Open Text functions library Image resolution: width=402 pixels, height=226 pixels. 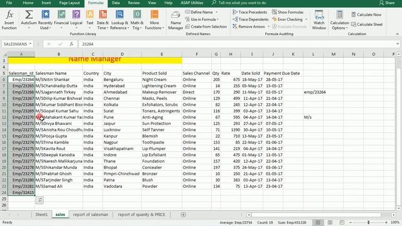90,20
